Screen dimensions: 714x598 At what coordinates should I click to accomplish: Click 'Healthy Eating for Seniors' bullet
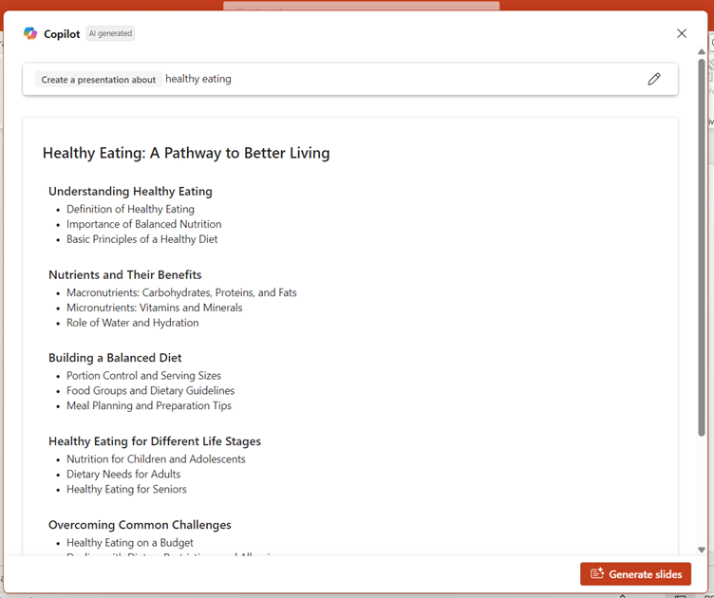(x=126, y=489)
